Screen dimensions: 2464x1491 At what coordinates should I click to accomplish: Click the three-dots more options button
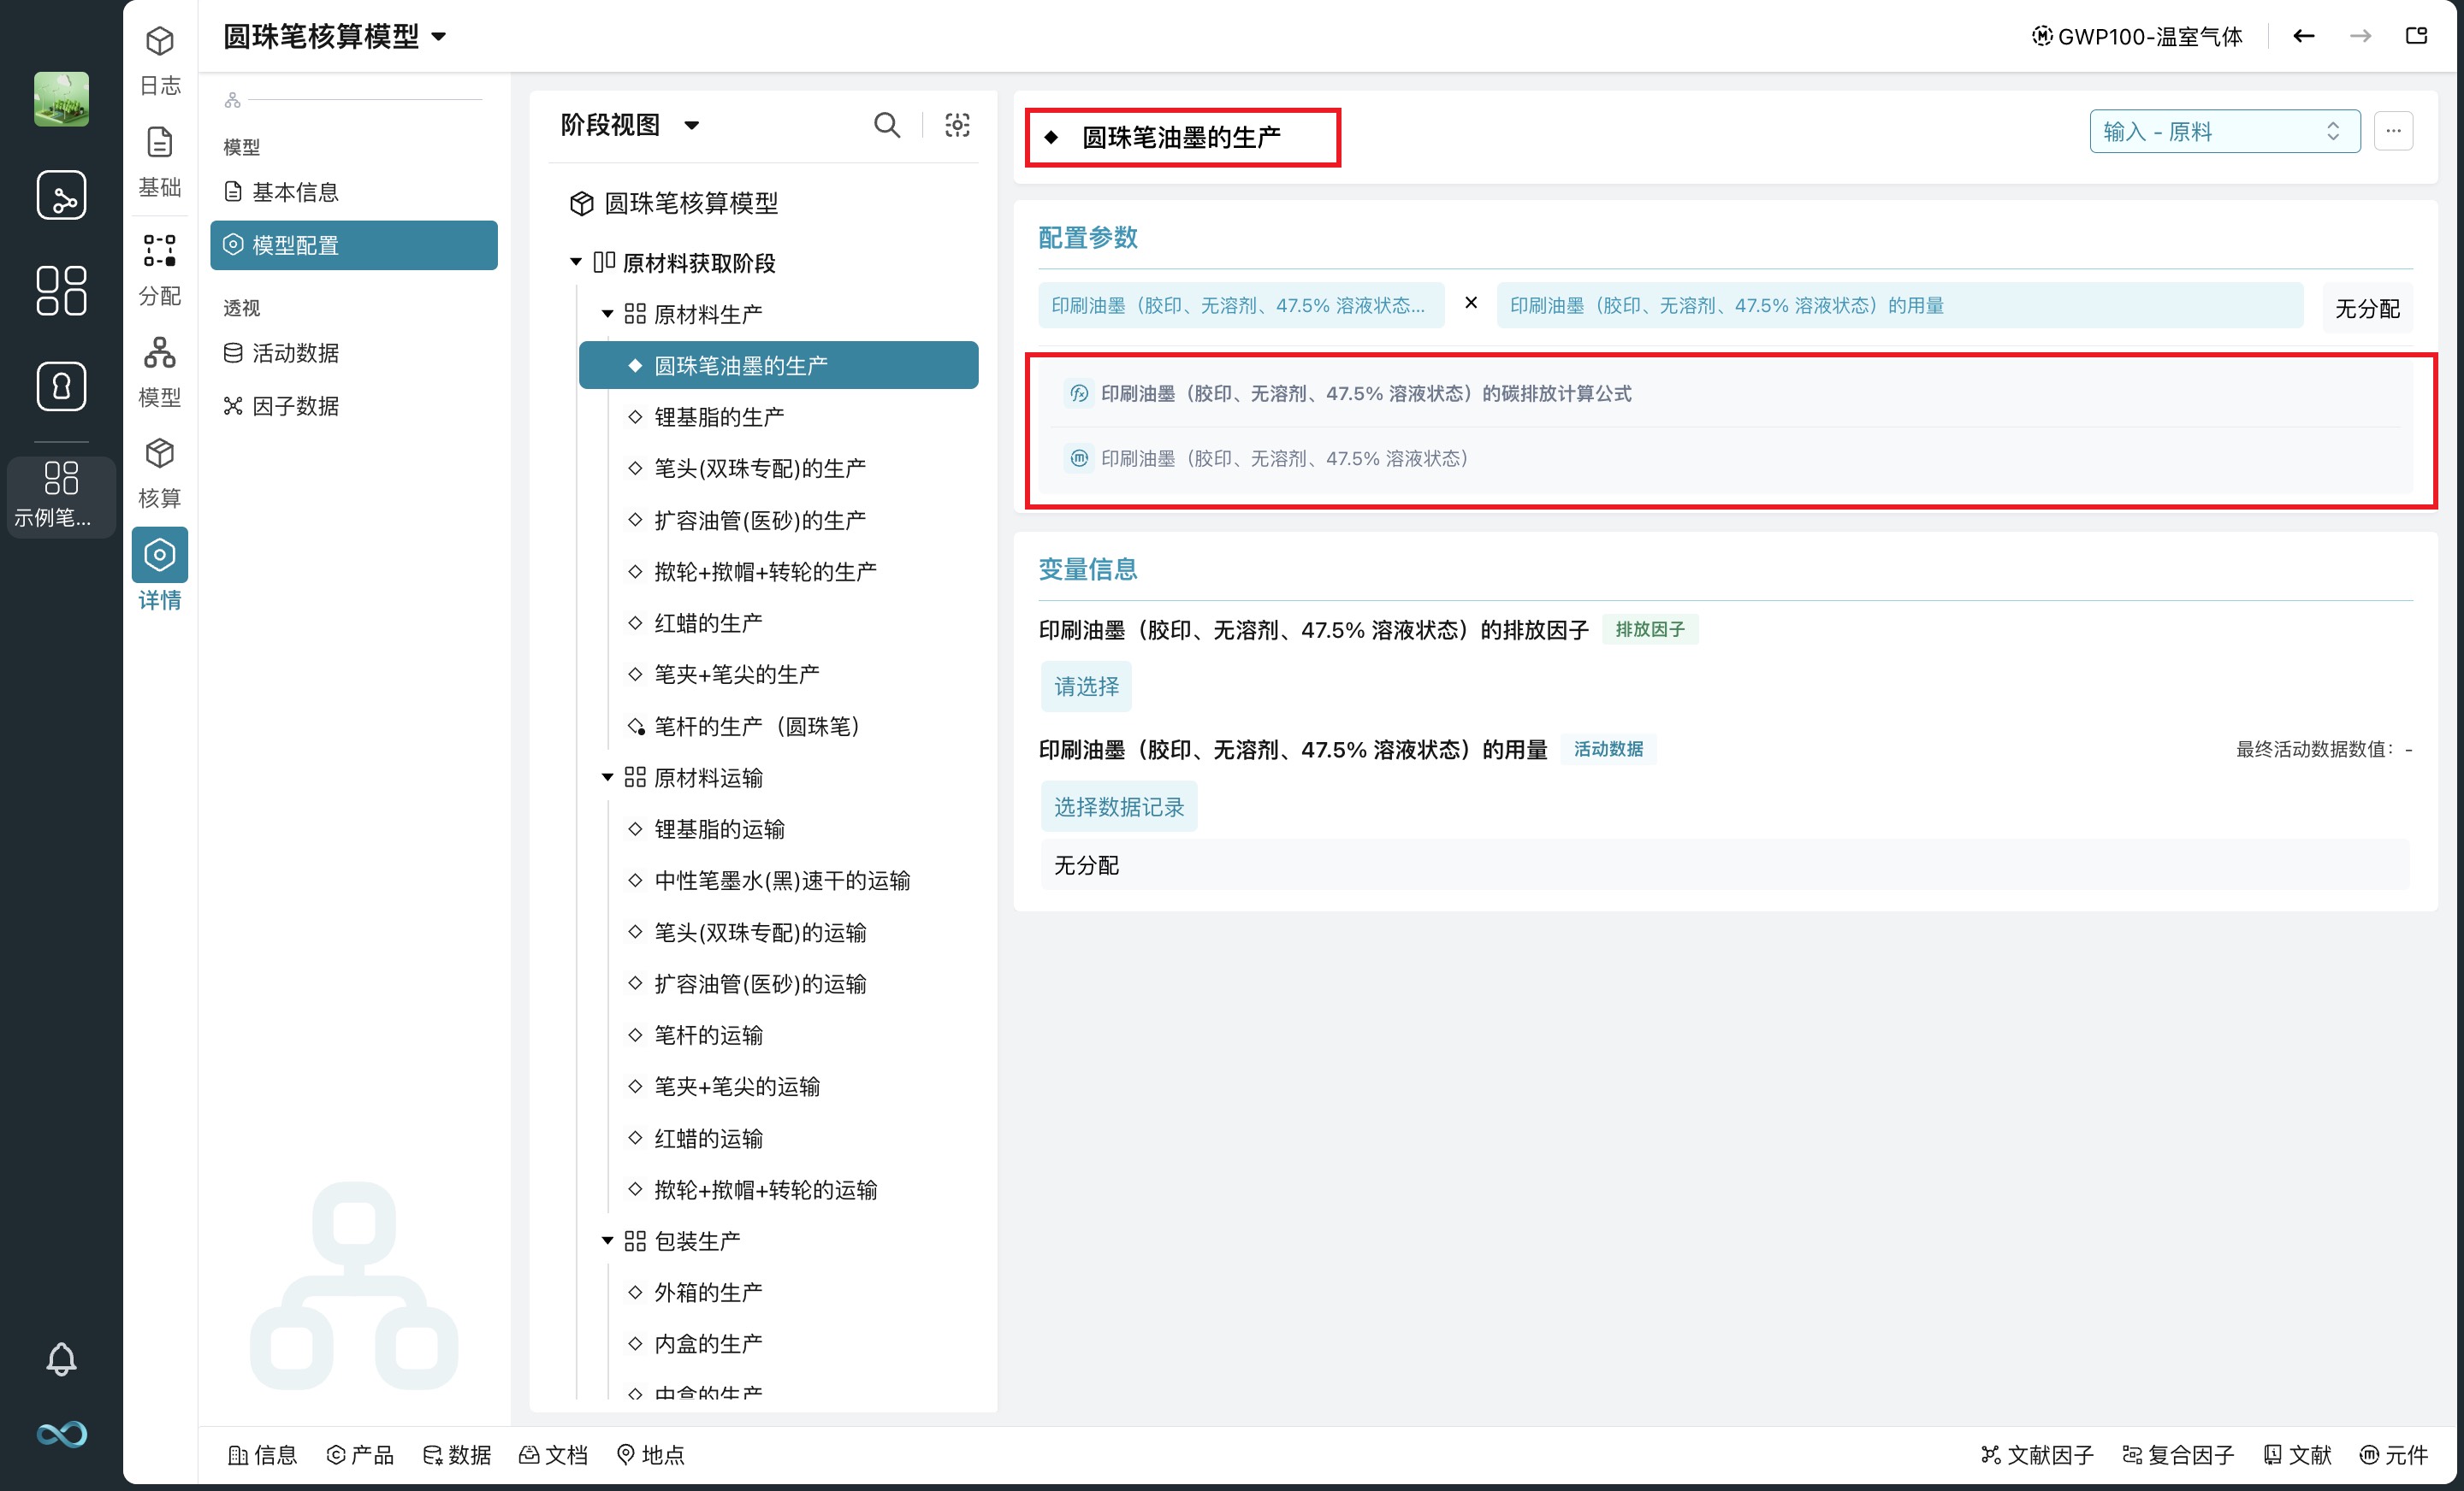click(2393, 131)
